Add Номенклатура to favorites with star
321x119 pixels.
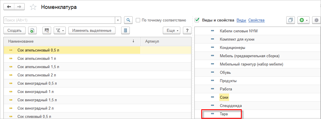[33, 7]
